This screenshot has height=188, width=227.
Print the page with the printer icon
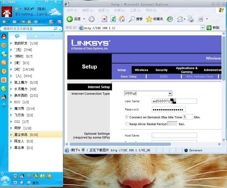point(191,19)
